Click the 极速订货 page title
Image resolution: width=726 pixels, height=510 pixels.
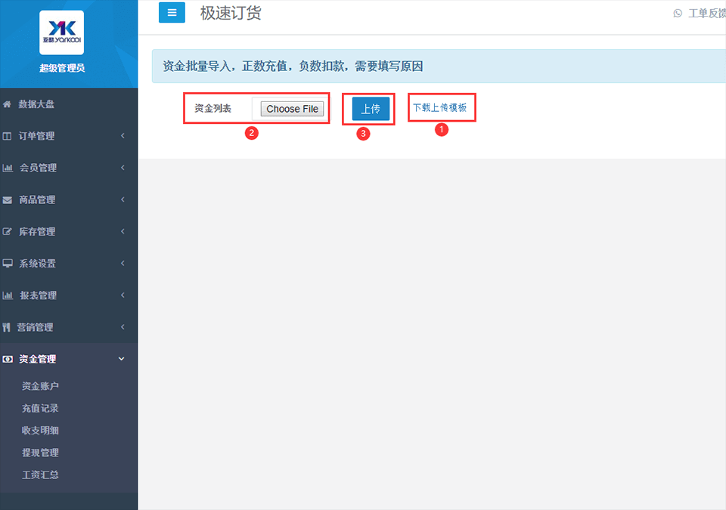231,13
